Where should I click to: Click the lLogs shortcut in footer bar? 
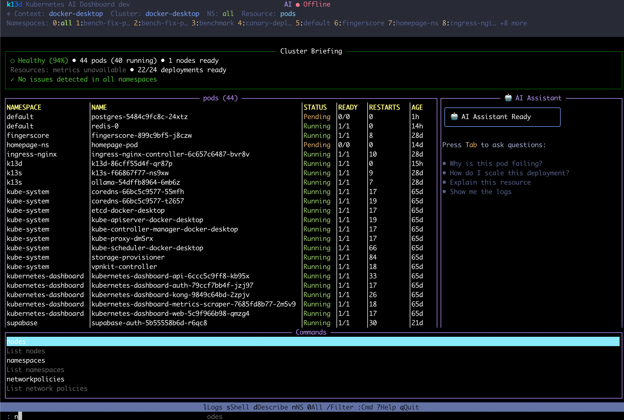pos(213,407)
